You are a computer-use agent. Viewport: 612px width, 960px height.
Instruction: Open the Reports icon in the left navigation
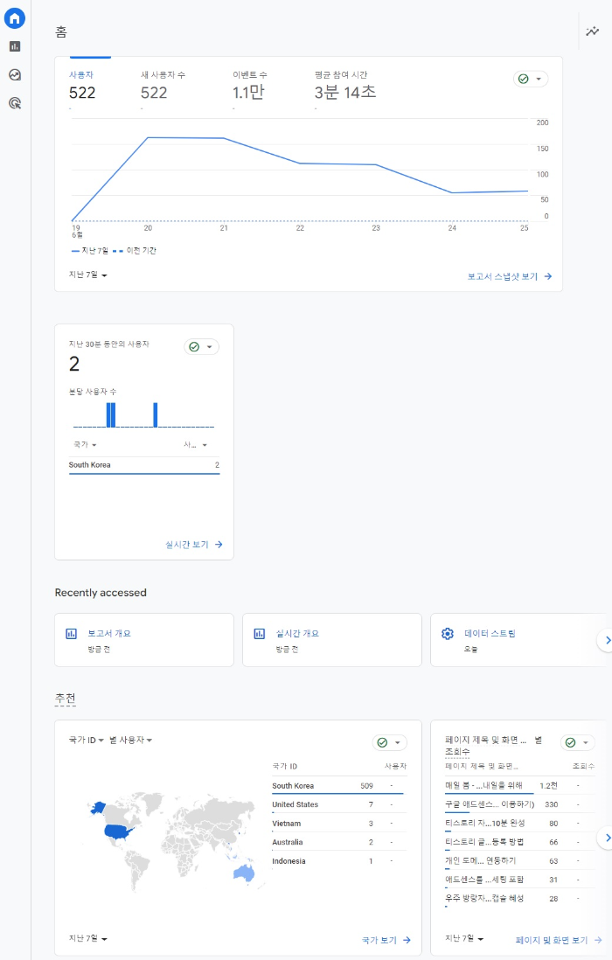pyautogui.click(x=14, y=46)
